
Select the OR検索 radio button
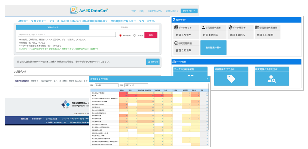(135, 35)
